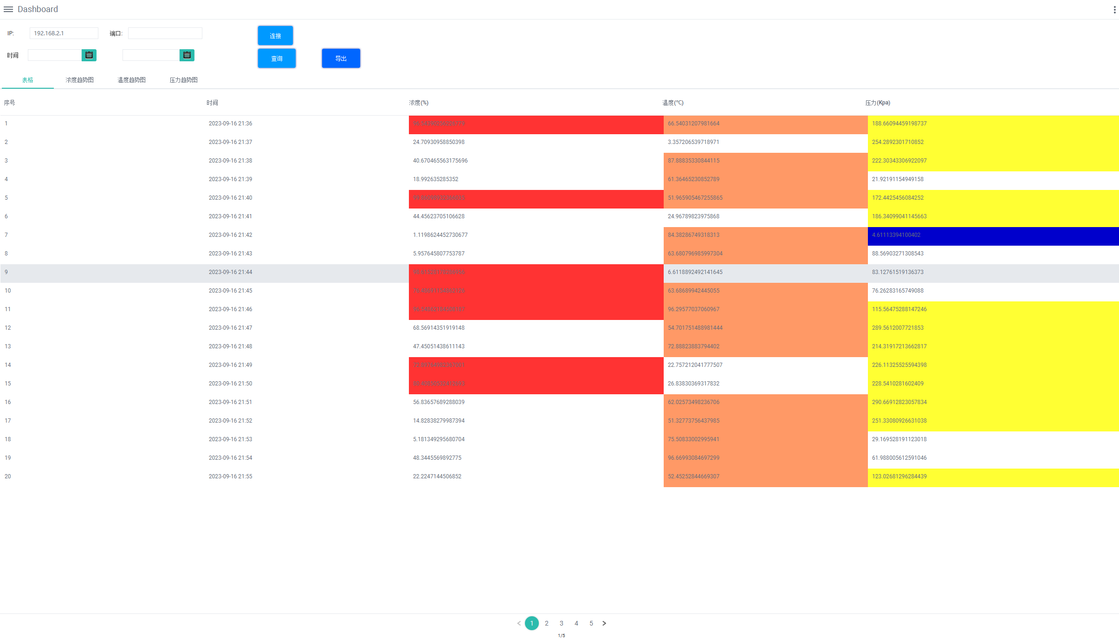Open start time calendar picker

click(89, 55)
